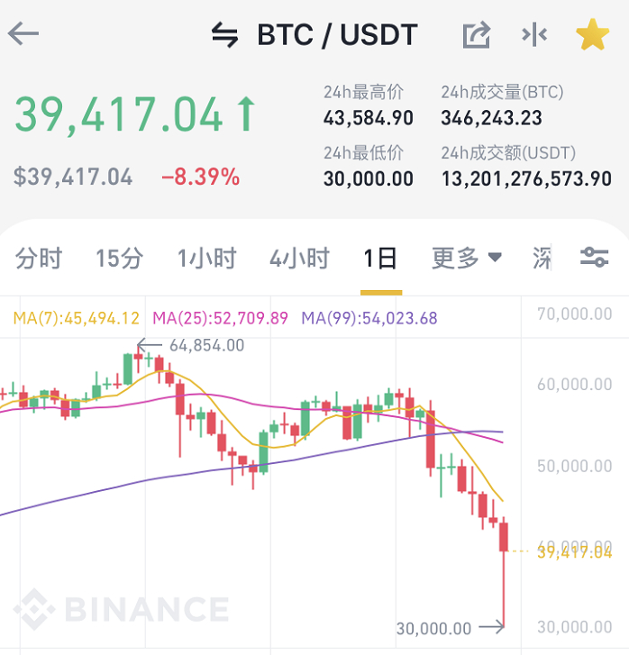Screen dimensions: 629x655
Task: Open the 深 depth tab
Action: pyautogui.click(x=542, y=259)
